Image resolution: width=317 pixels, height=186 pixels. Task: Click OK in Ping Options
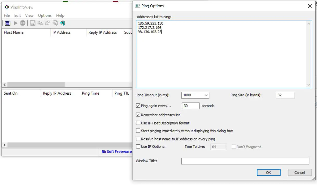[269, 172]
